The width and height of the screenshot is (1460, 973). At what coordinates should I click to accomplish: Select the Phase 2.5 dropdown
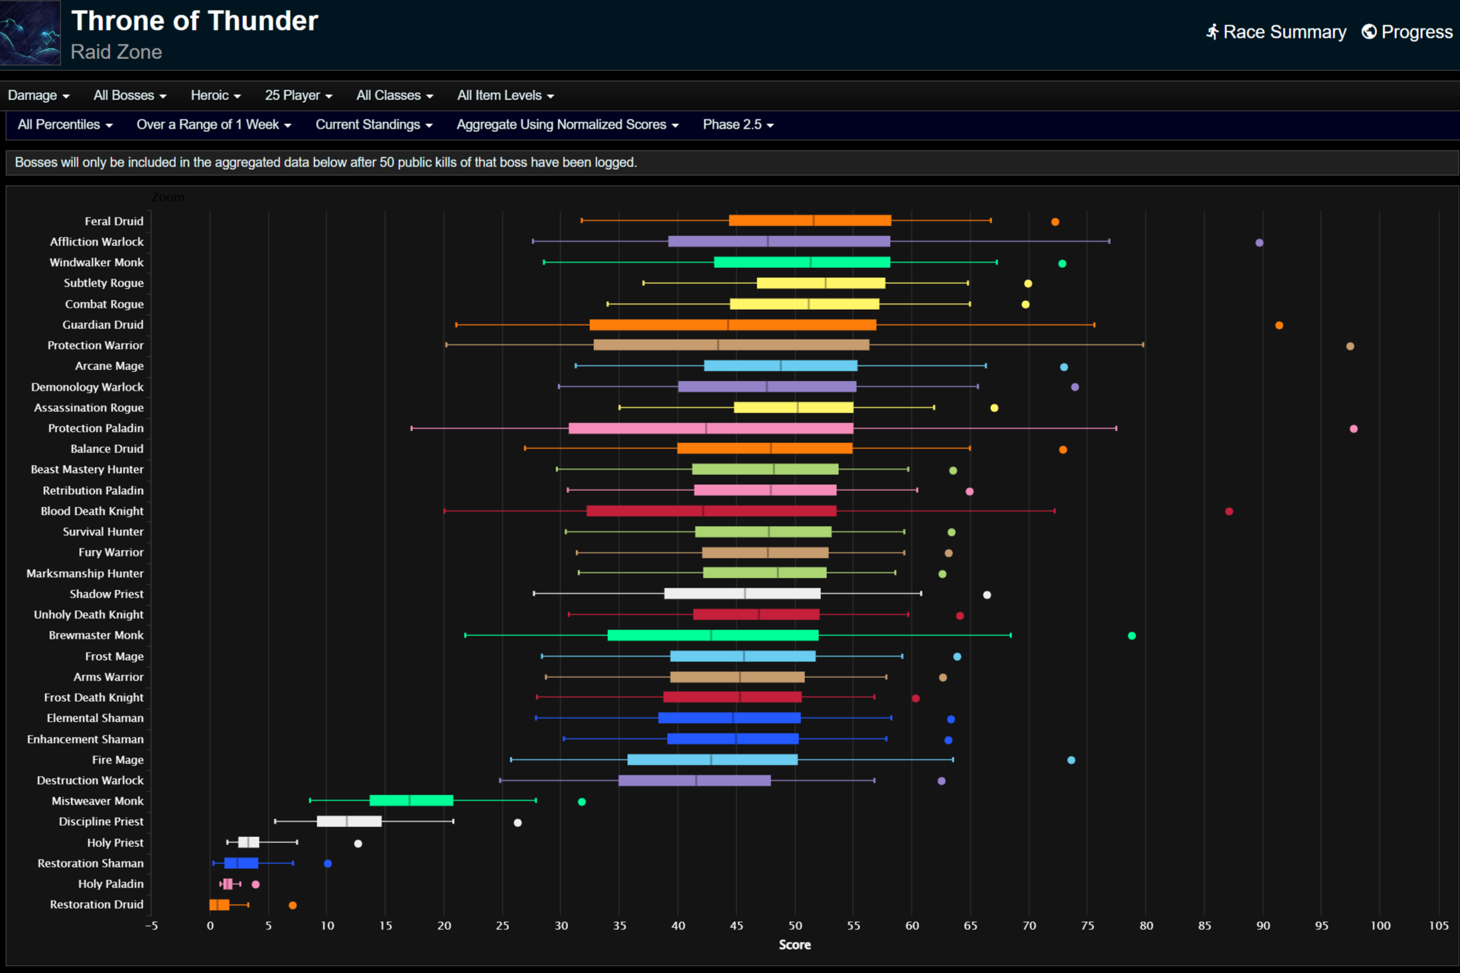click(738, 125)
